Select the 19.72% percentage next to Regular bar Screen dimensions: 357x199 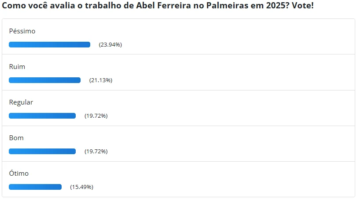coord(96,116)
